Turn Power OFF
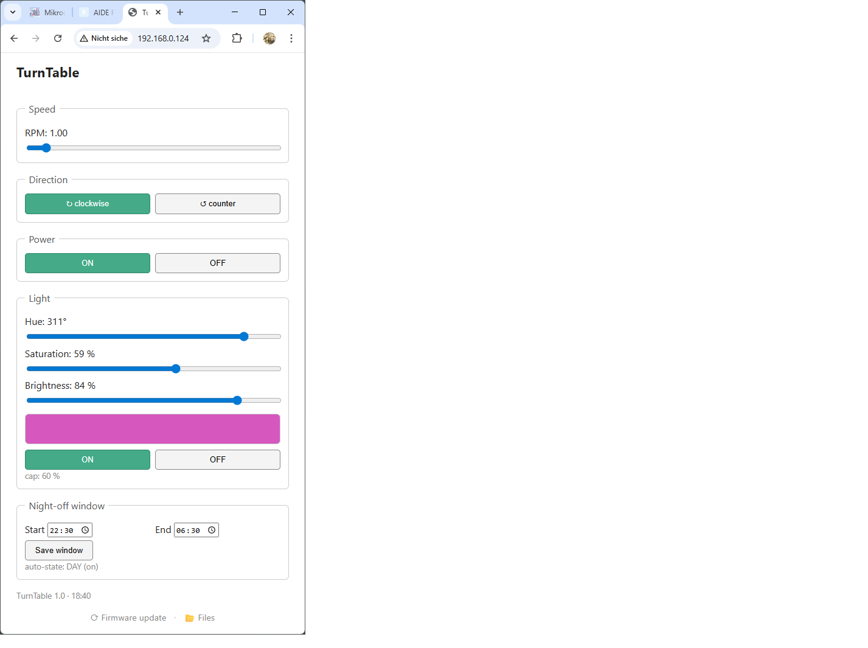The height and width of the screenshot is (648, 868). click(x=218, y=263)
